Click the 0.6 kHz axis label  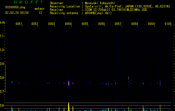(2, 105)
